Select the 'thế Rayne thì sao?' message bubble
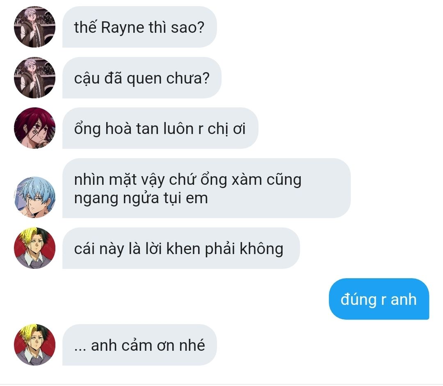The width and height of the screenshot is (443, 386). click(139, 27)
